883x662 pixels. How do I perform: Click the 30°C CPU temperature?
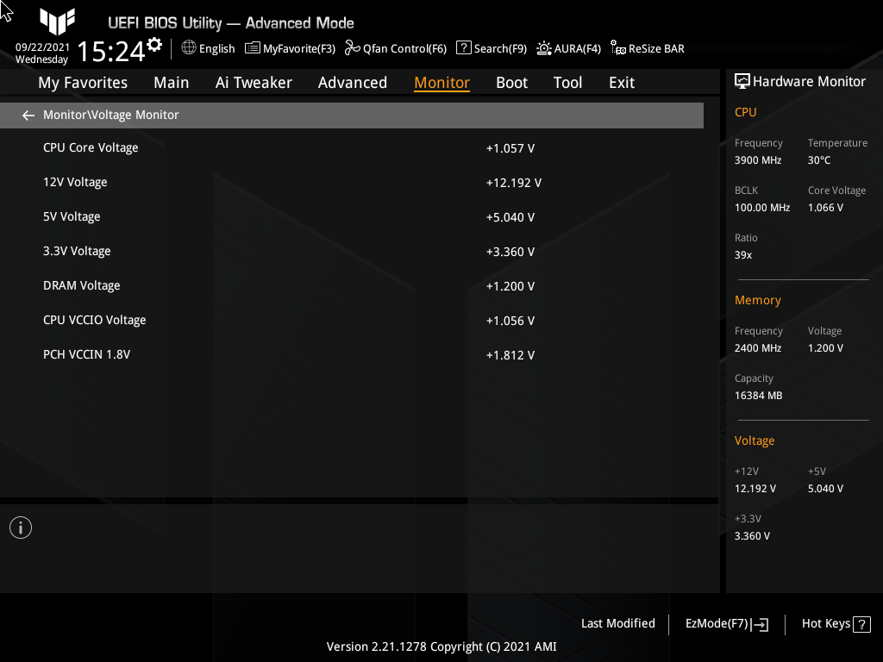(819, 160)
